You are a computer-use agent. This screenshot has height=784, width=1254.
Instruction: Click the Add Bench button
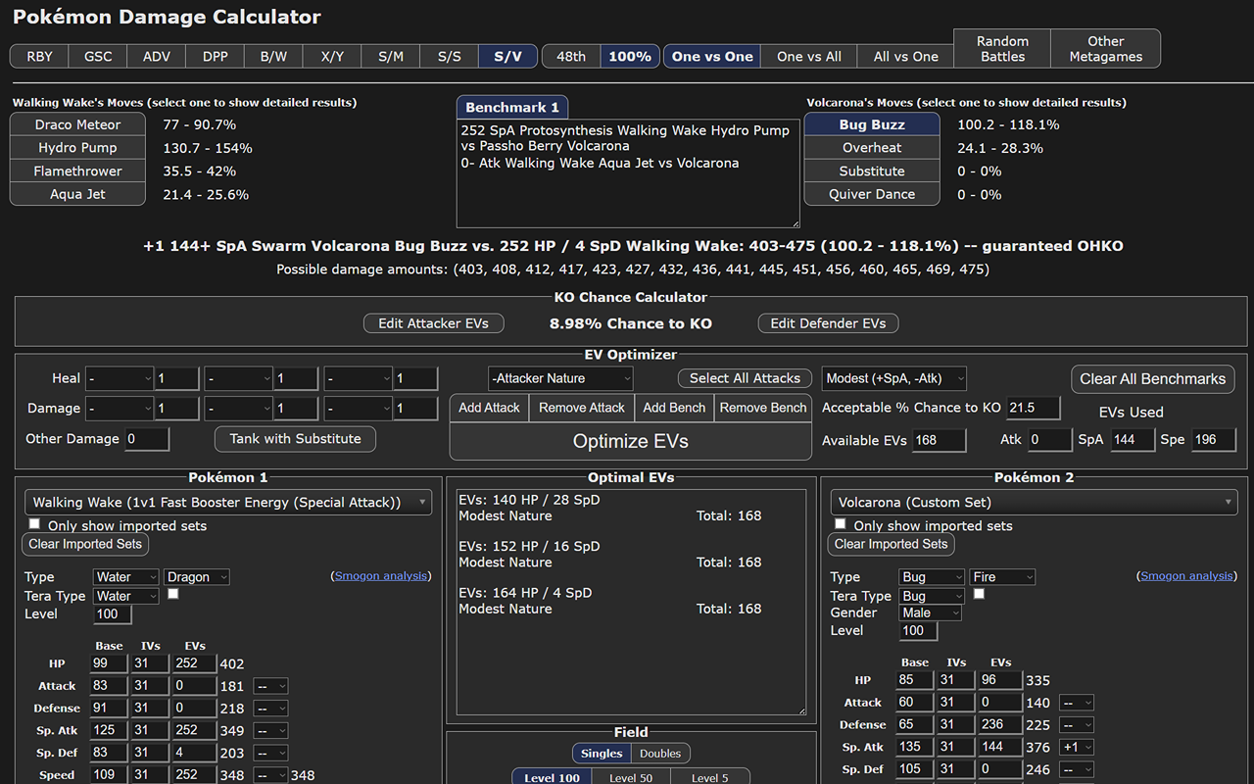(674, 408)
